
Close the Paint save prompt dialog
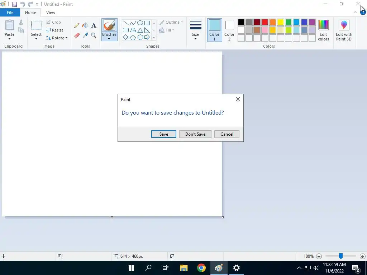tap(238, 100)
